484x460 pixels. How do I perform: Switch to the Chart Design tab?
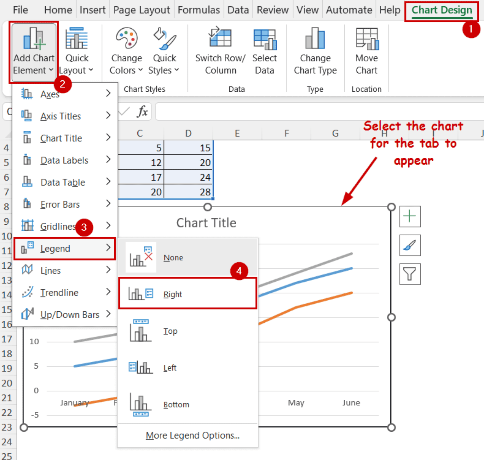(x=441, y=10)
